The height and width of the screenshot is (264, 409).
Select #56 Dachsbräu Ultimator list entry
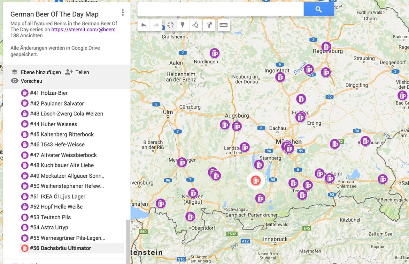pos(60,248)
